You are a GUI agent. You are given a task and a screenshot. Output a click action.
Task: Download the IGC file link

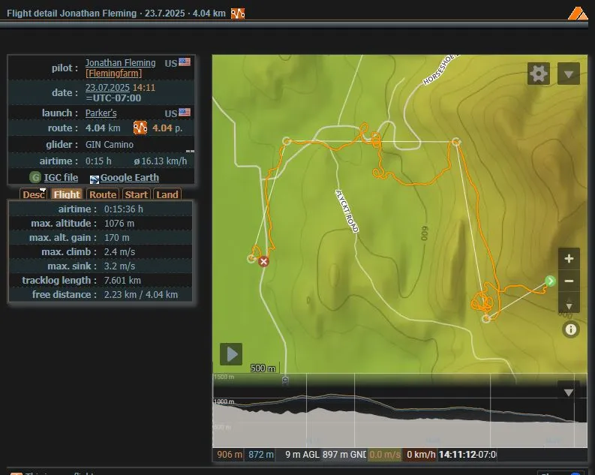coord(61,178)
